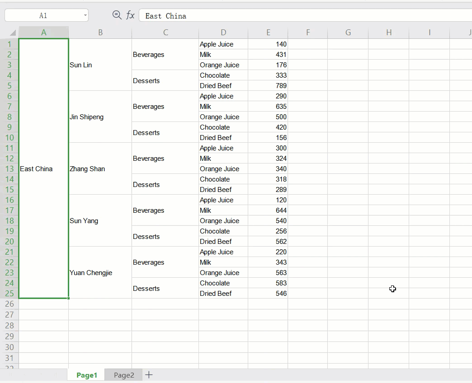472x383 pixels.
Task: Click Orange Juice cell in row 8
Action: pyautogui.click(x=223, y=117)
